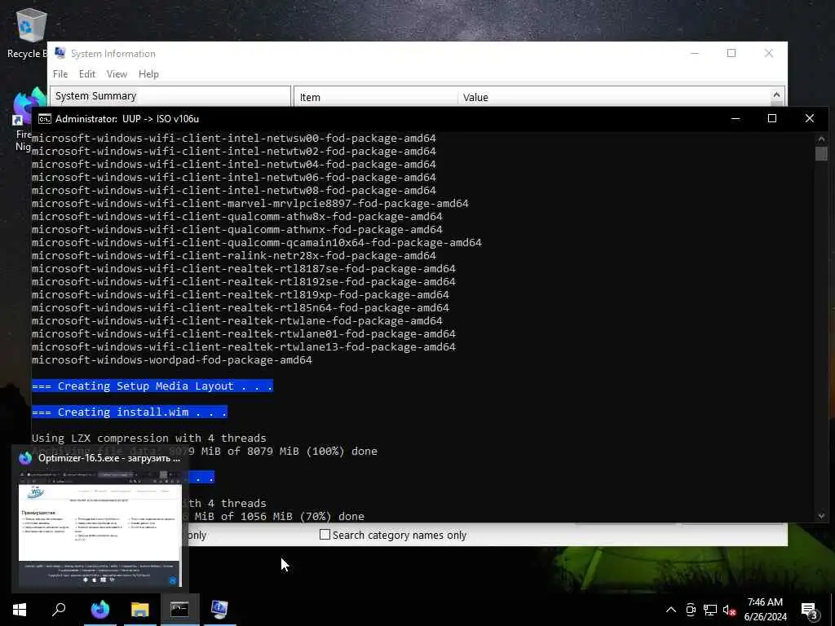Switch to Firefox Nightly in the taskbar
The image size is (835, 626).
[x=100, y=610]
